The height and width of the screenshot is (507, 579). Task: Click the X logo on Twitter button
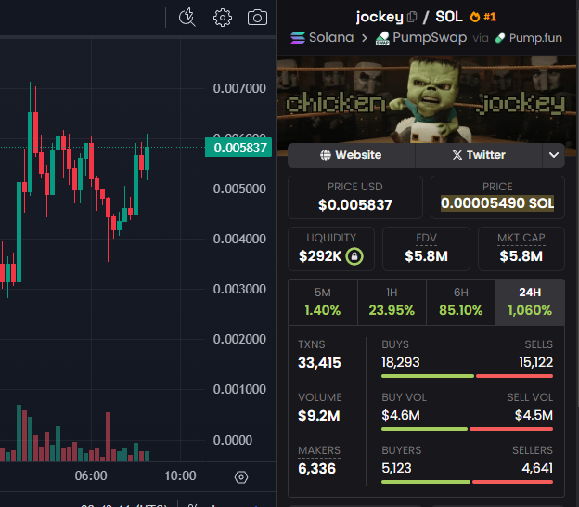pyautogui.click(x=457, y=155)
